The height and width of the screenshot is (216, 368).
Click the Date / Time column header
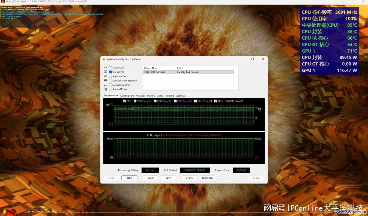pyautogui.click(x=159, y=68)
